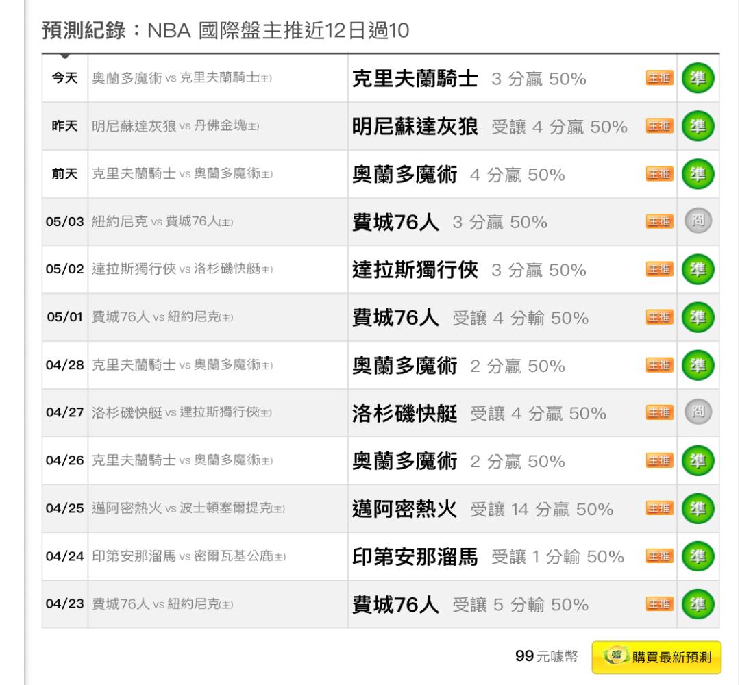
Task: Select the matchup 明尼蘇達灰狼 vs 丹佛金塊
Action: [175, 126]
